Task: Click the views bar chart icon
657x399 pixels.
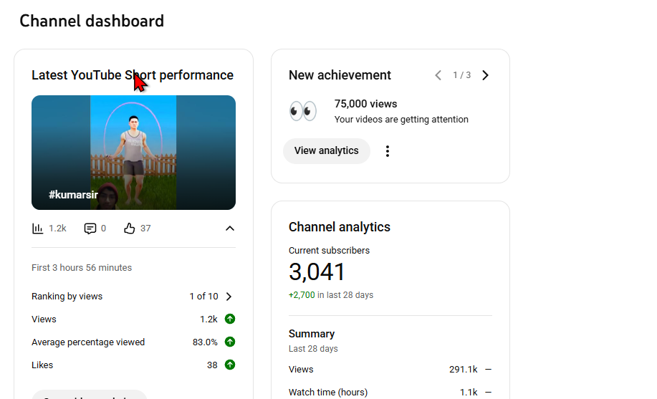Action: click(x=38, y=229)
